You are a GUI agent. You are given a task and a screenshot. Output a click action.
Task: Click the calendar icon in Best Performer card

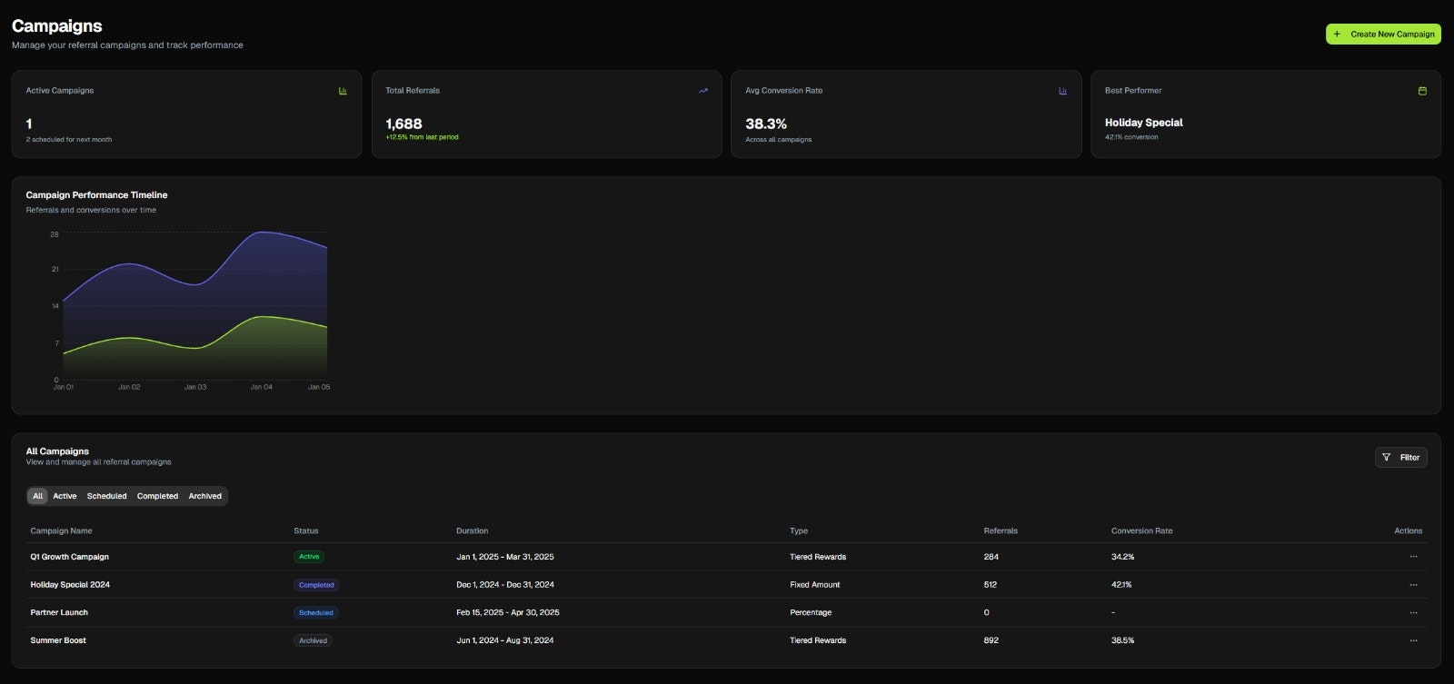(x=1422, y=91)
